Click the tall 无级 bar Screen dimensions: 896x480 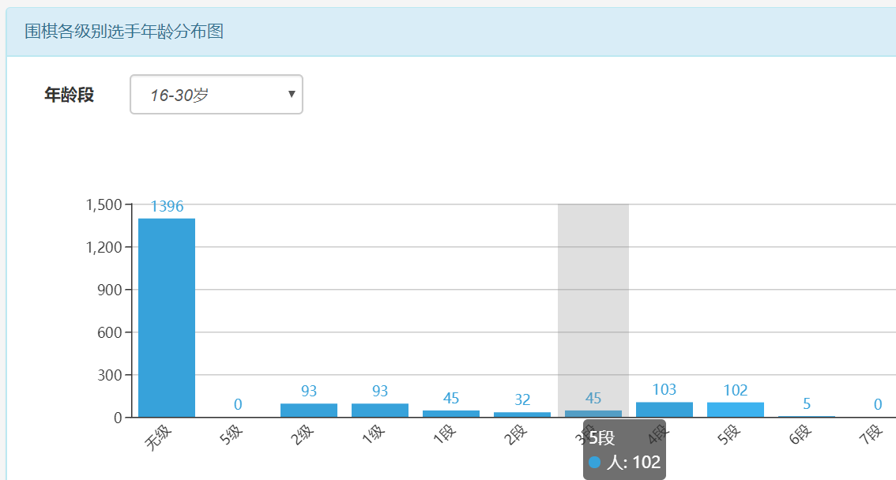click(167, 317)
